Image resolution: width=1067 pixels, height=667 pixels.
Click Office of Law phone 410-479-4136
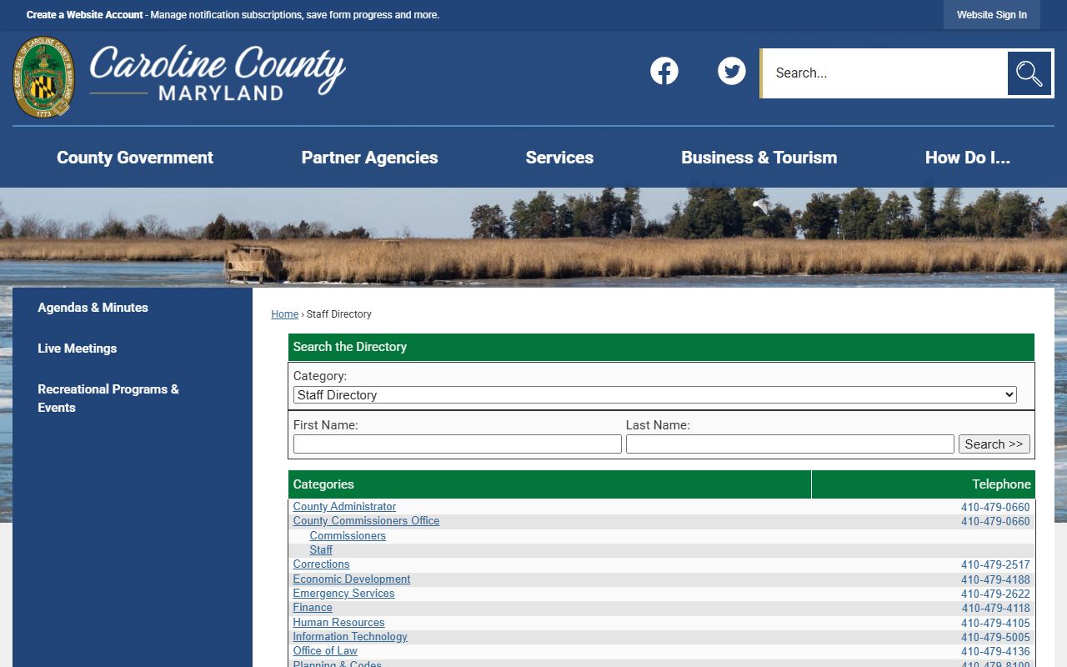tap(995, 652)
